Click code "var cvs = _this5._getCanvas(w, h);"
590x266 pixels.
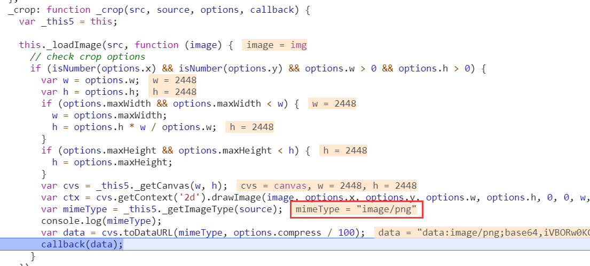[x=134, y=186]
